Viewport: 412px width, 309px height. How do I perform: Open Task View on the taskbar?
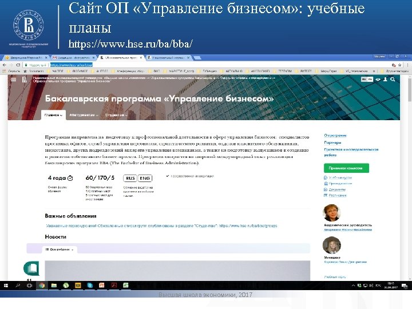29,286
